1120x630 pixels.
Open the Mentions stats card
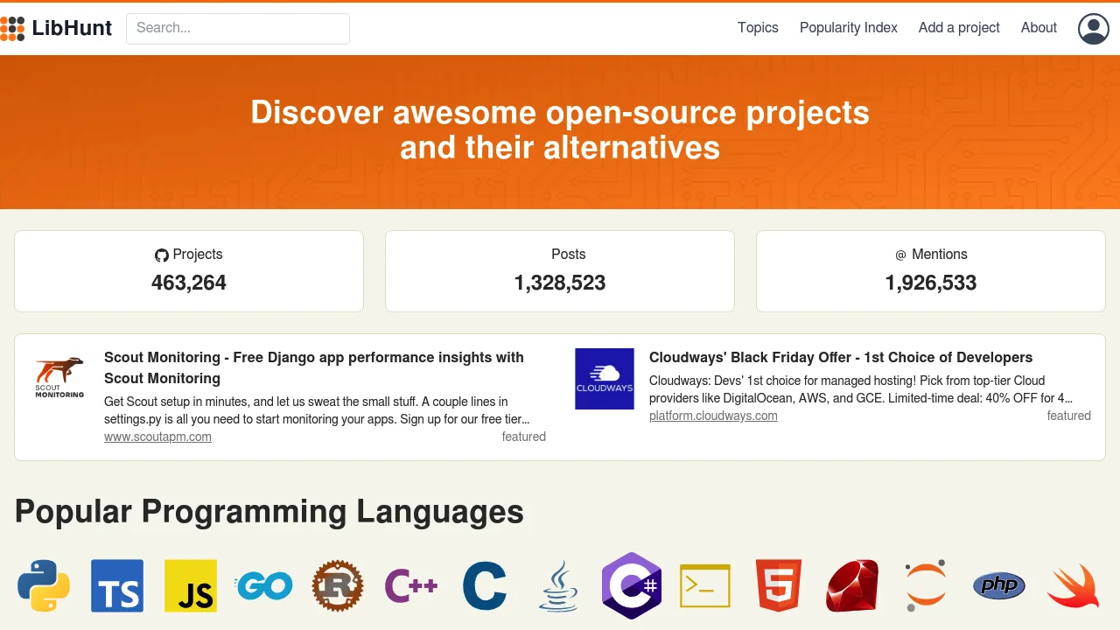point(931,271)
